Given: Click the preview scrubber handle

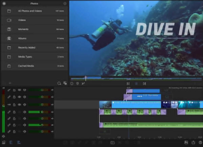Looking at the screenshot, I should tap(86, 78).
